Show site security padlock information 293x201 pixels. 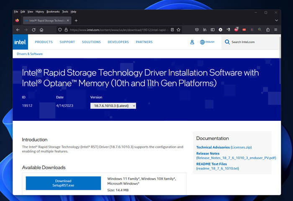coord(66,30)
